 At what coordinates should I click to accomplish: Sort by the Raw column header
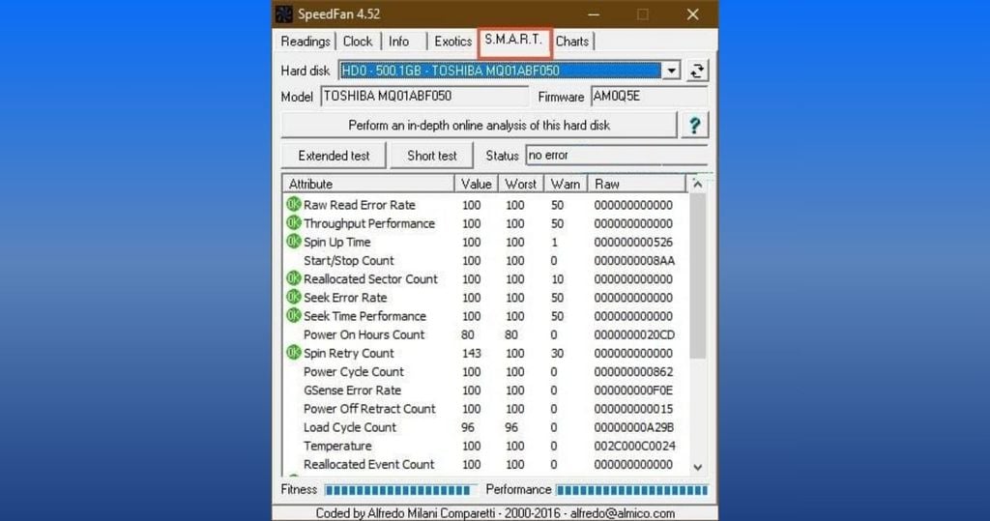[x=636, y=184]
